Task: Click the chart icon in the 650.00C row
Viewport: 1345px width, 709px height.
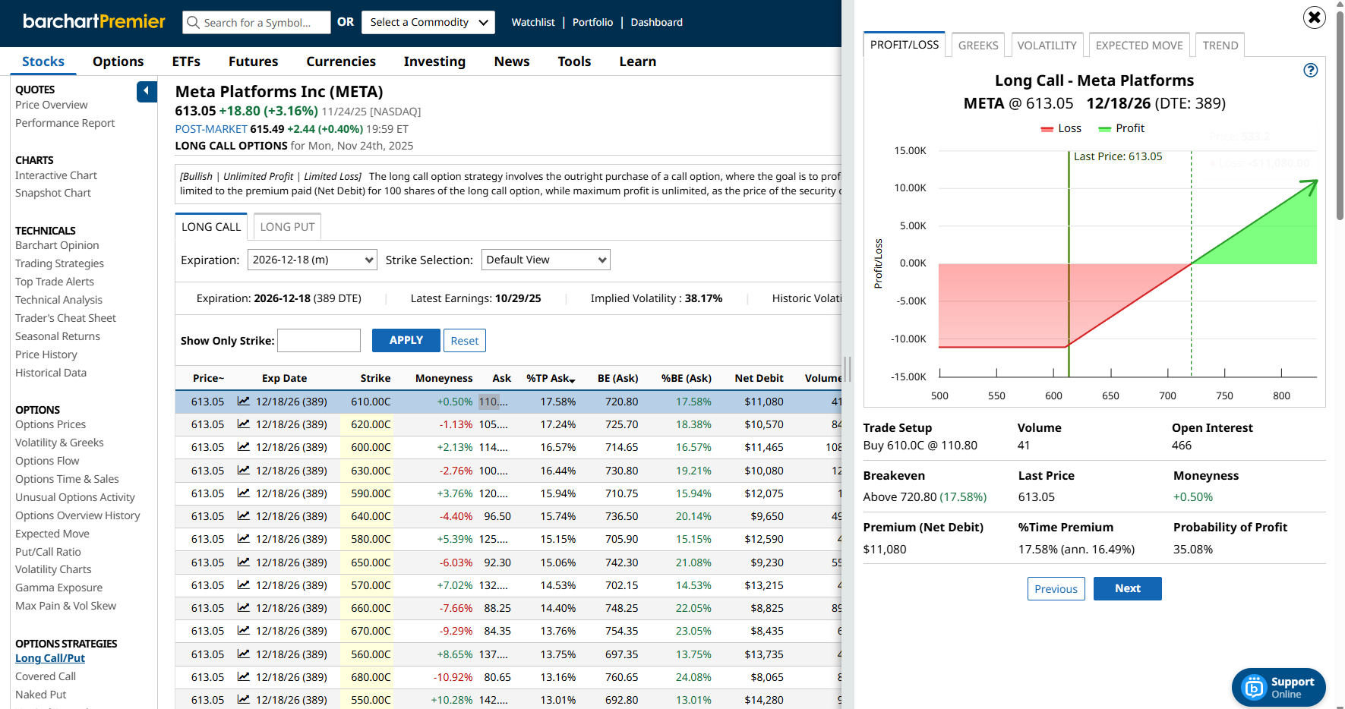Action: (243, 562)
